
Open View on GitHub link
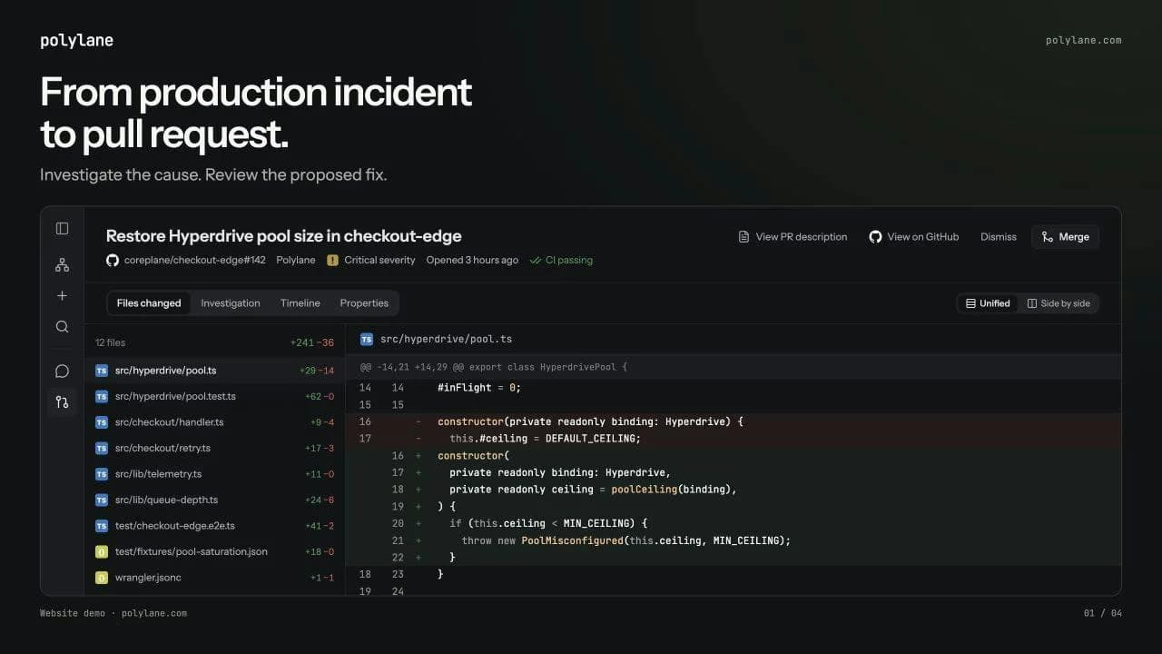913,237
